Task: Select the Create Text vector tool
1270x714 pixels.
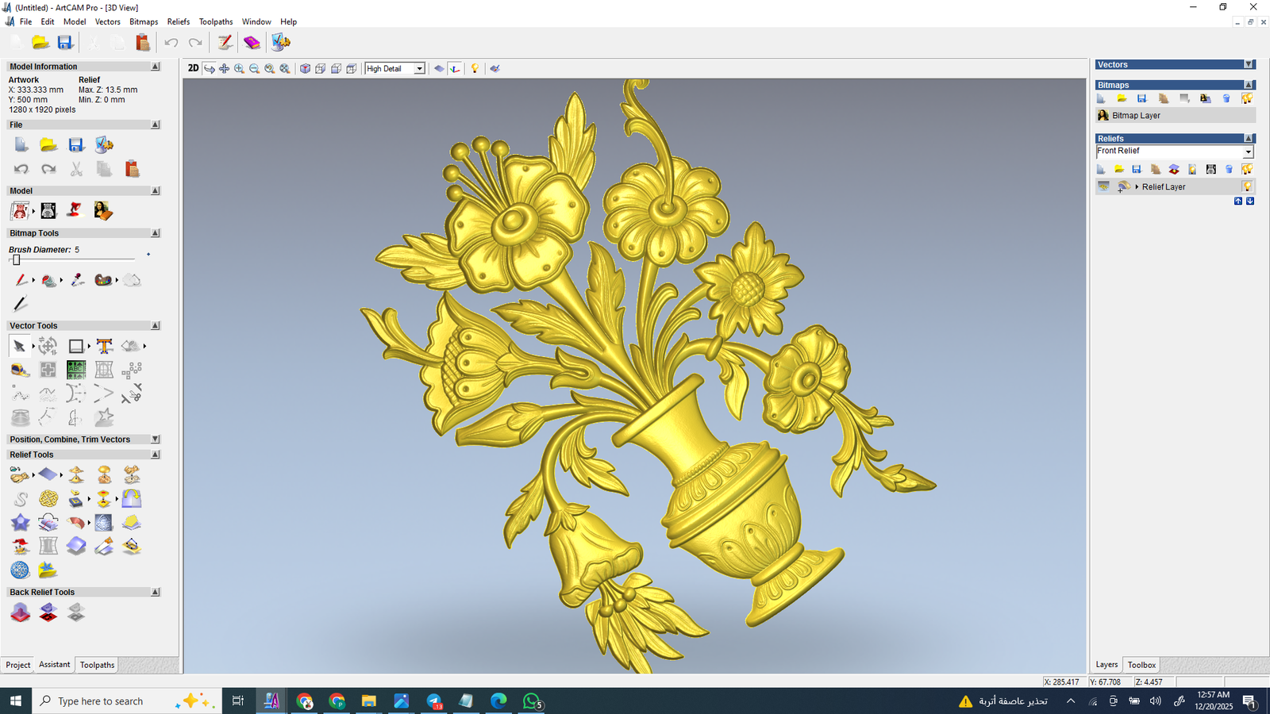Action: tap(104, 346)
